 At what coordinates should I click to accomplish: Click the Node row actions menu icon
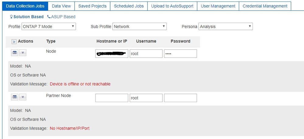[x=15, y=53]
